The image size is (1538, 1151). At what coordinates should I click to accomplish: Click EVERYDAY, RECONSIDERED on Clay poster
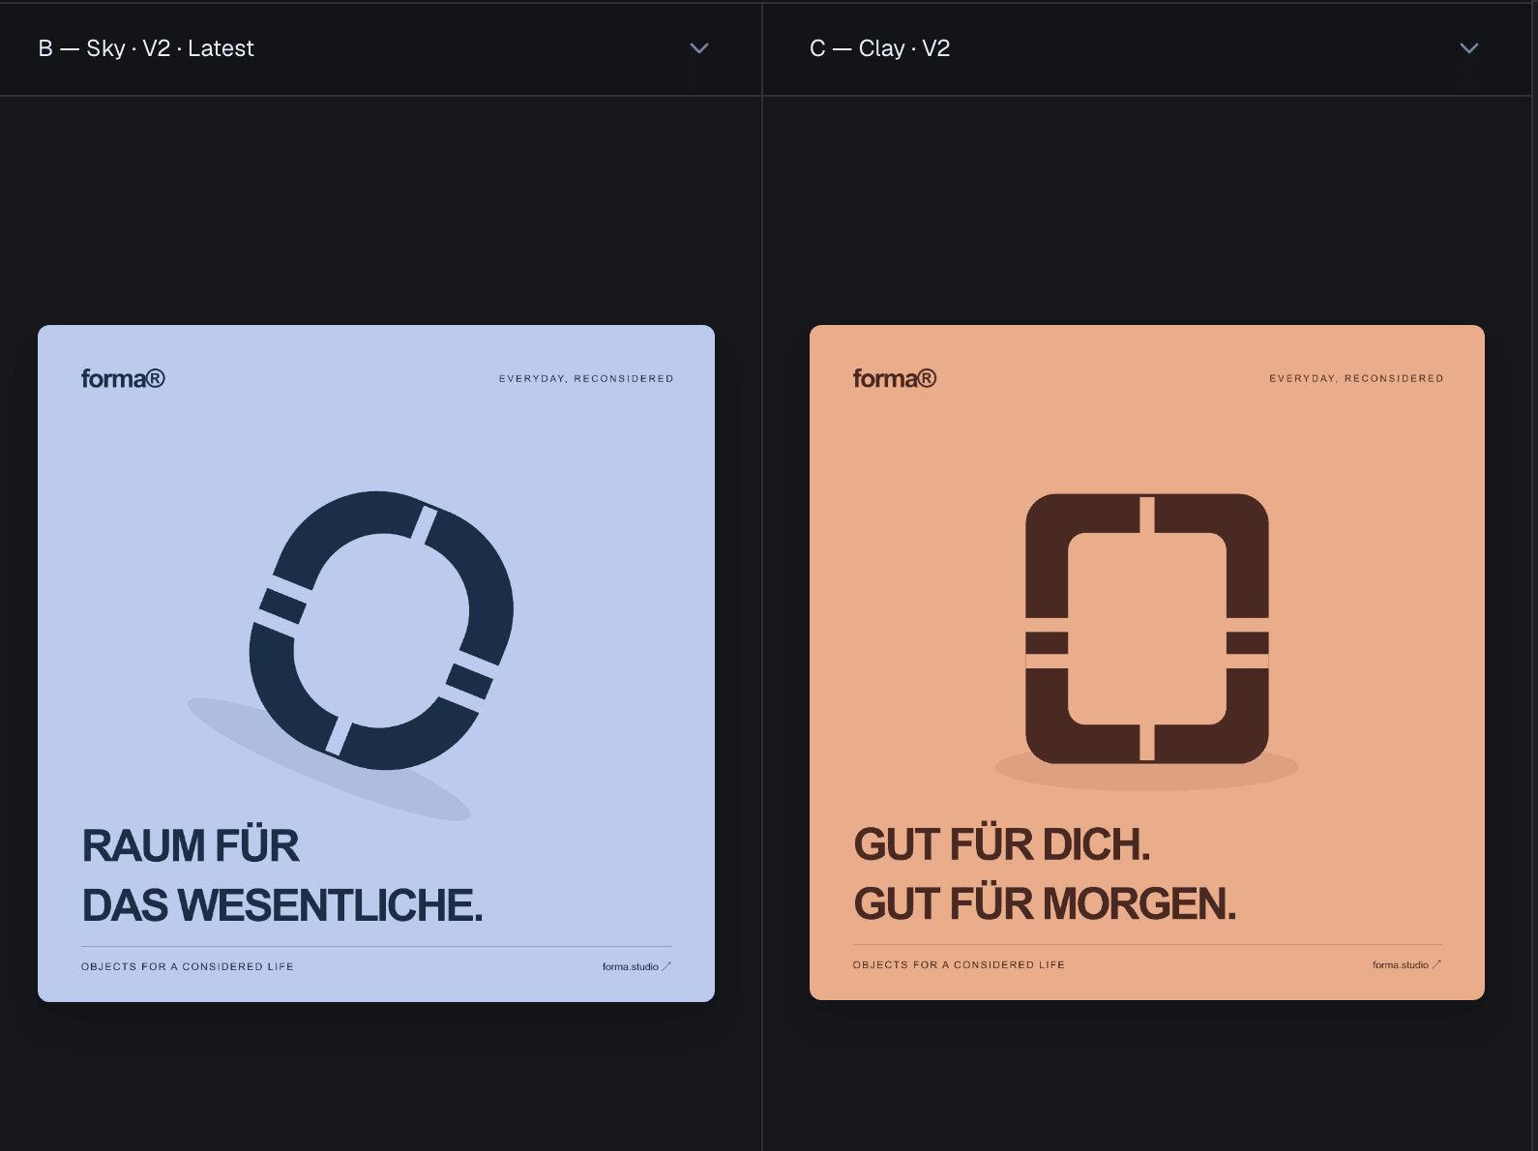point(1356,378)
